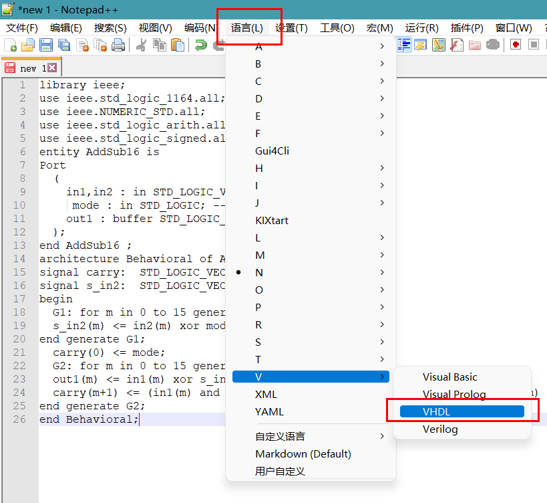Screen dimensions: 547x503
Task: Expand the J language submenu
Action: (311, 203)
